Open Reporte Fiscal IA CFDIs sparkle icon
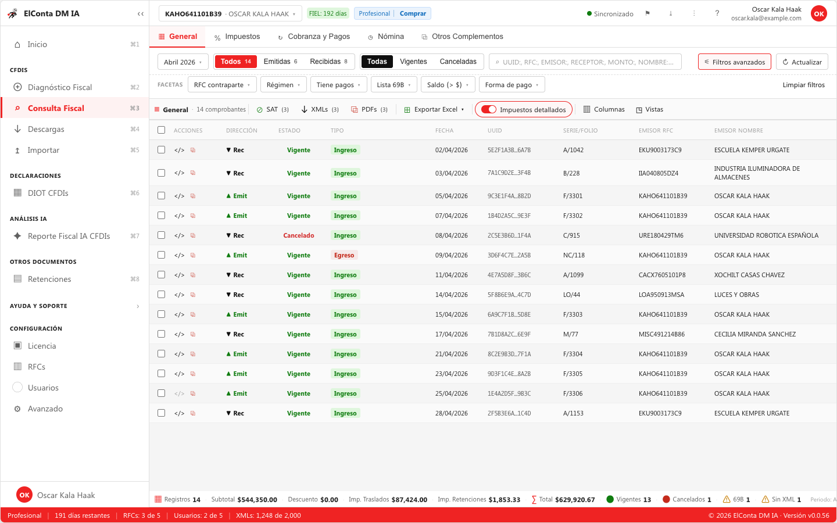This screenshot has width=837, height=523. click(x=17, y=236)
